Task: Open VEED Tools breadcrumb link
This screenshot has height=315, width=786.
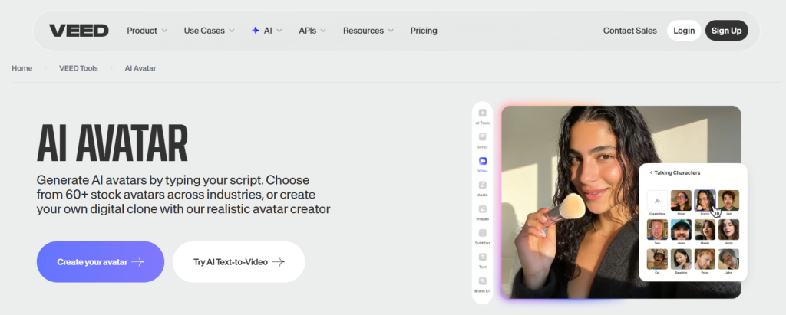Action: [x=79, y=68]
